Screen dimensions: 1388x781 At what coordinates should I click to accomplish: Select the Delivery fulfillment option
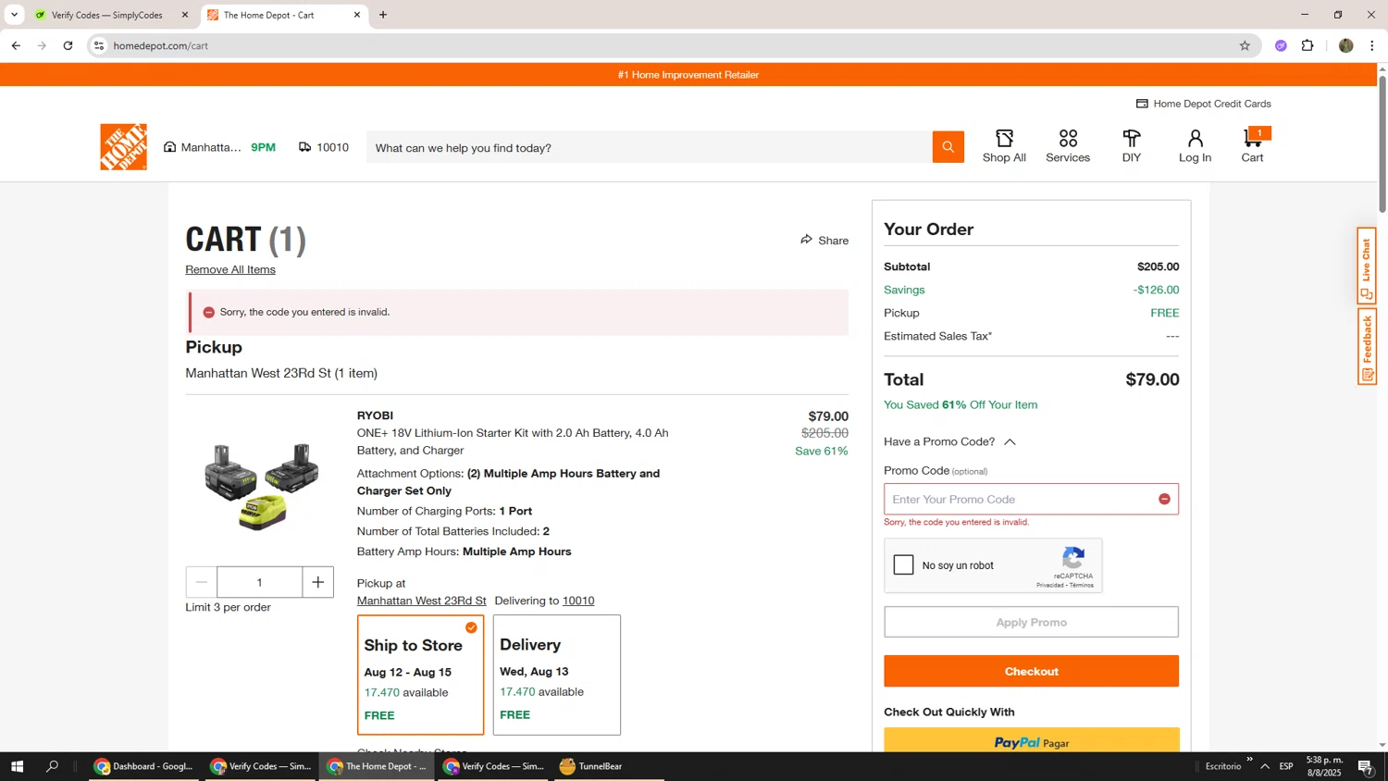[556, 675]
